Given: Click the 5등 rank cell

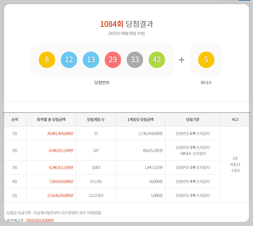Looking at the screenshot, I should (15, 196).
